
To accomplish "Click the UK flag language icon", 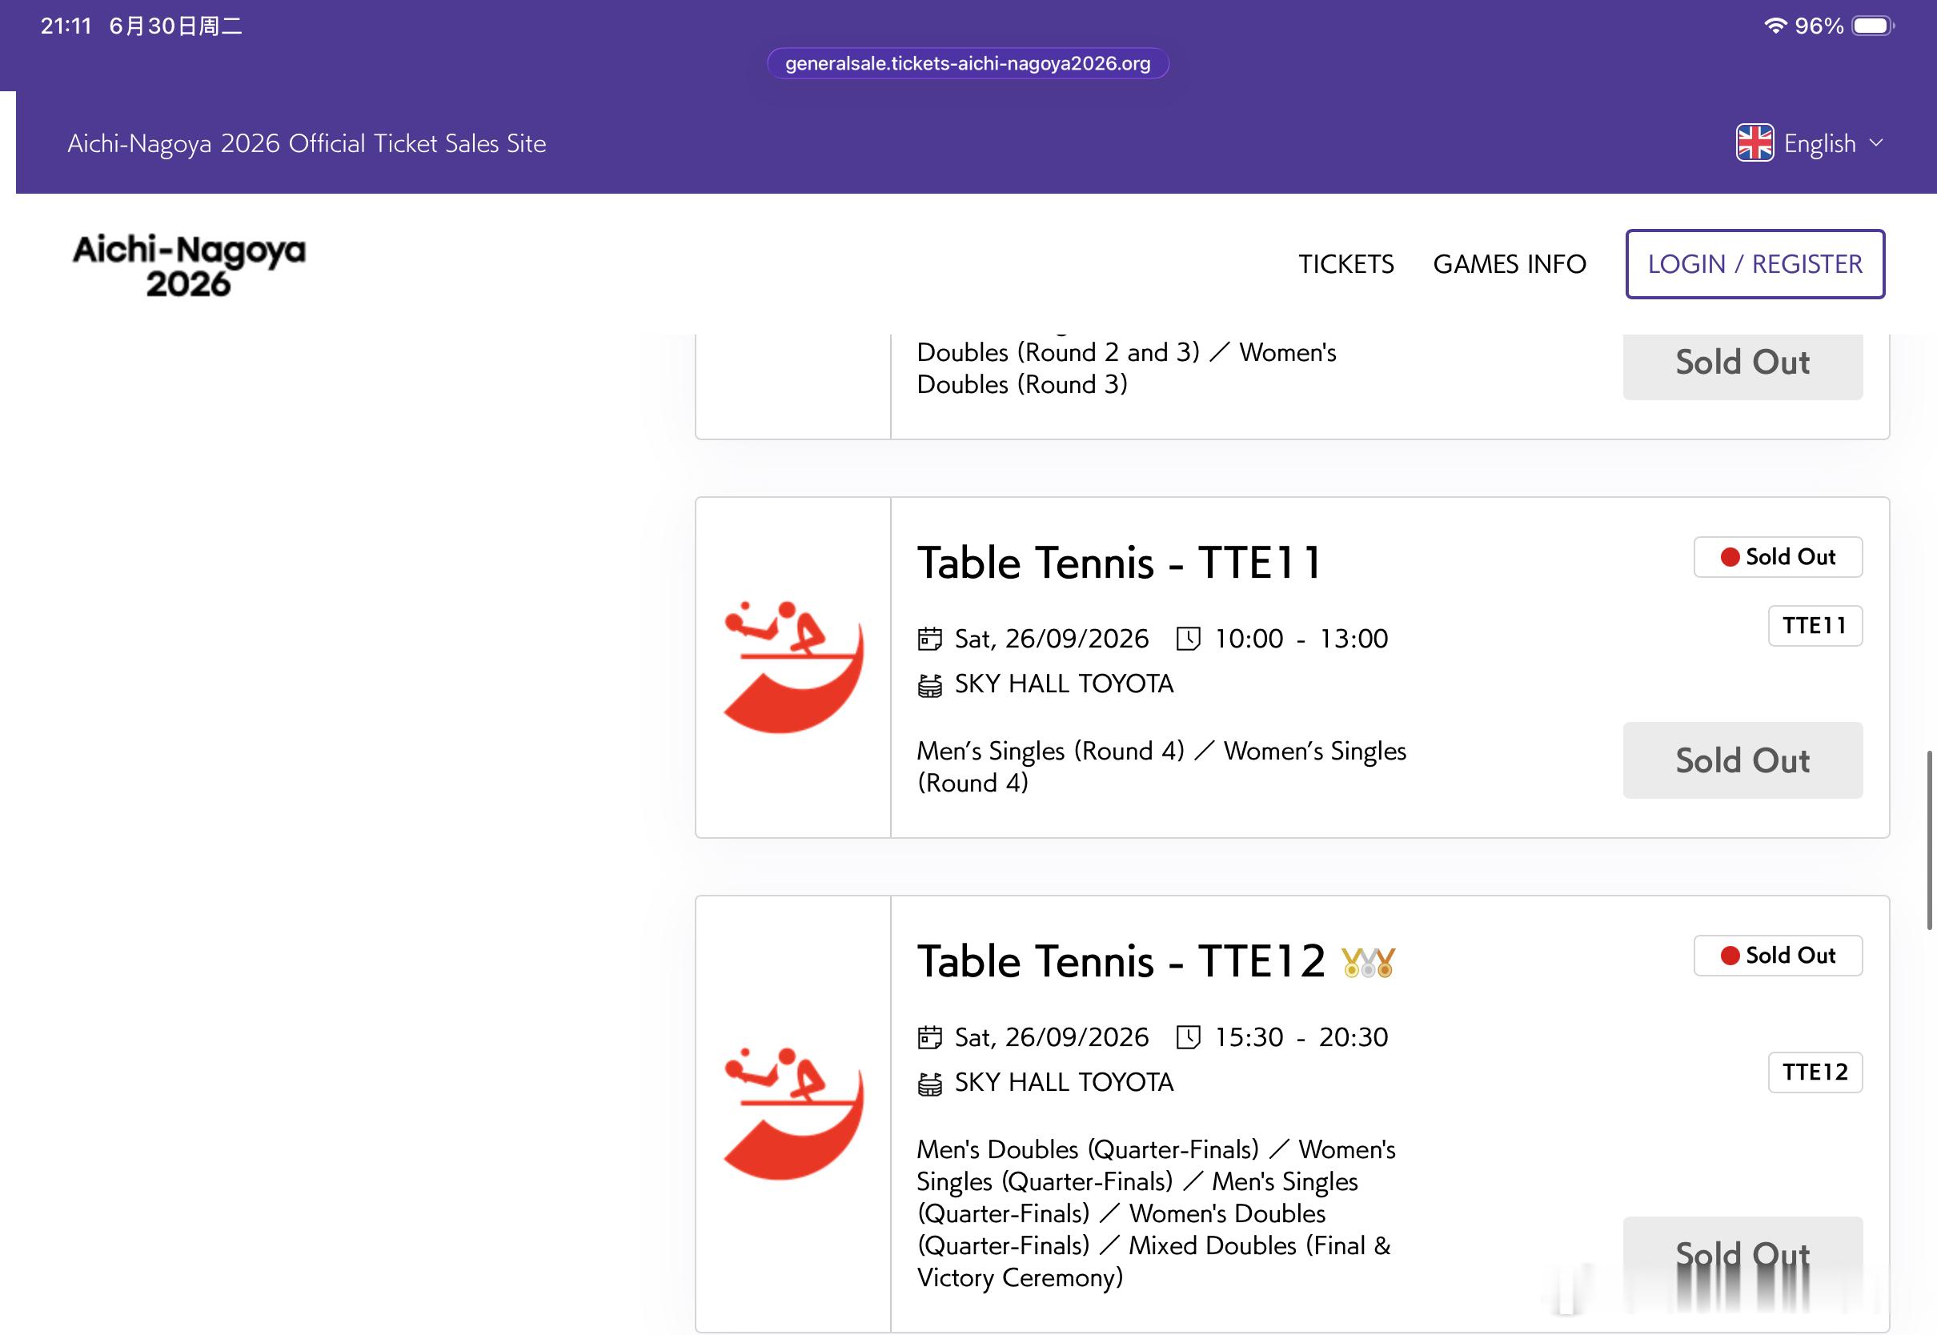I will point(1754,143).
